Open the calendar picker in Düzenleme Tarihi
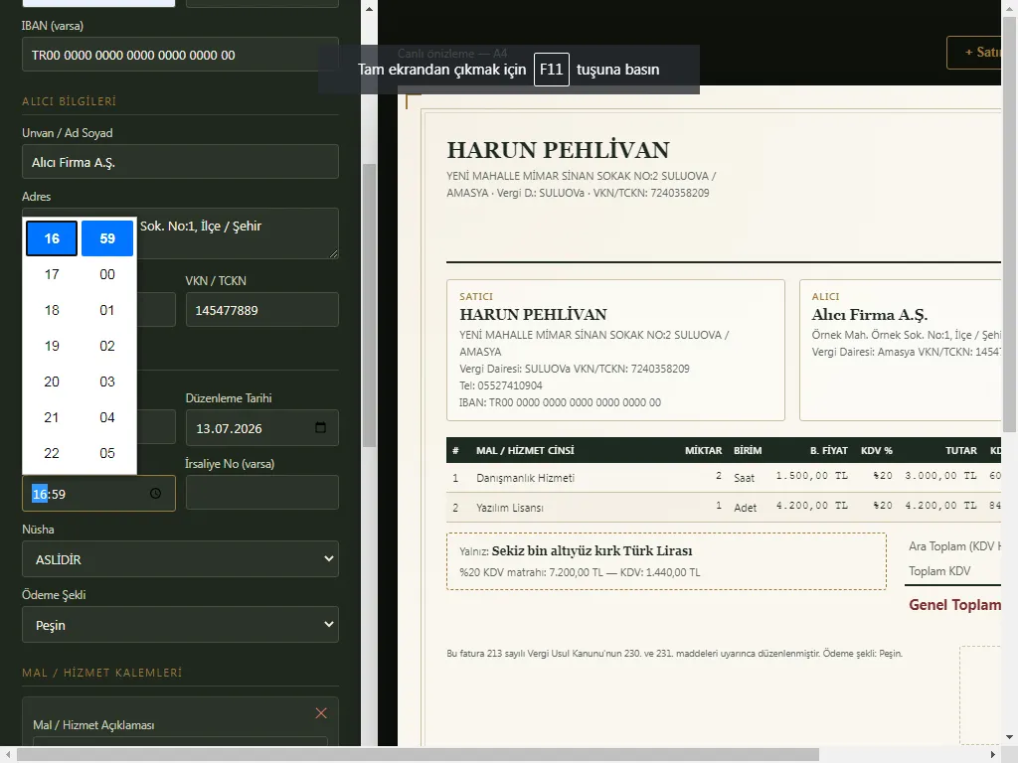The image size is (1018, 763). click(320, 427)
